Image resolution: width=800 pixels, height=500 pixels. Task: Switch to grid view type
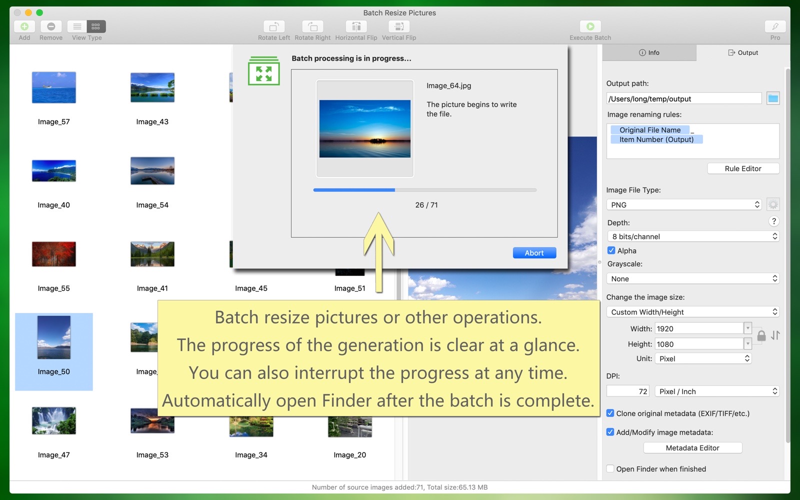96,26
